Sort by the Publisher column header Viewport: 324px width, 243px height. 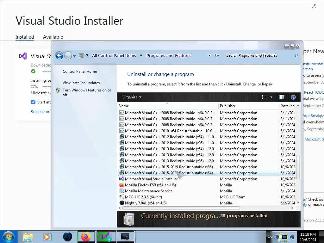coord(248,106)
